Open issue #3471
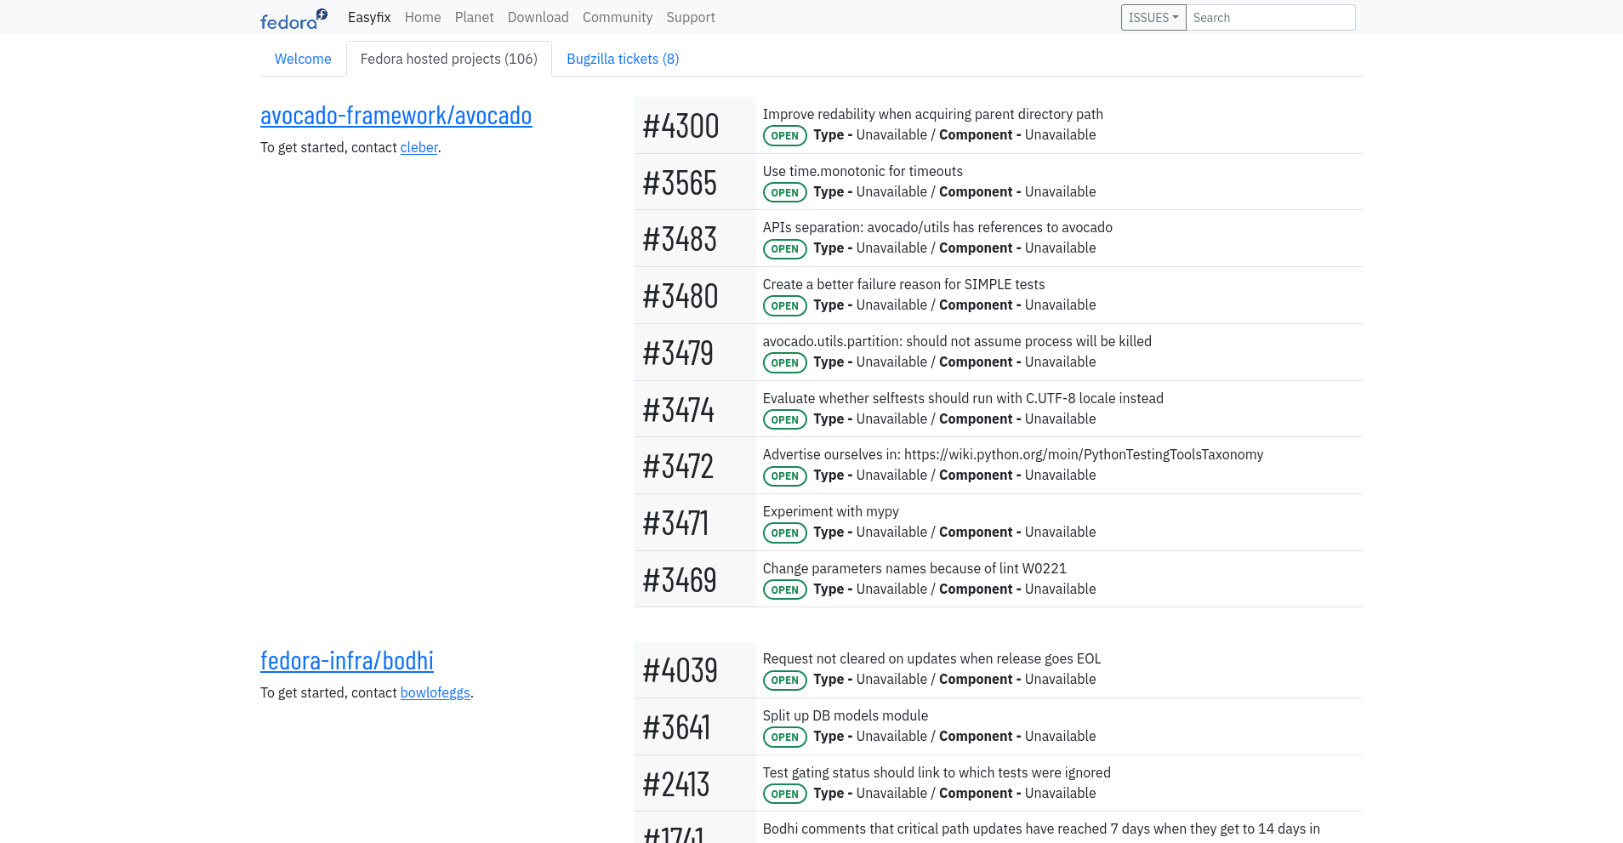The image size is (1623, 843). click(675, 523)
